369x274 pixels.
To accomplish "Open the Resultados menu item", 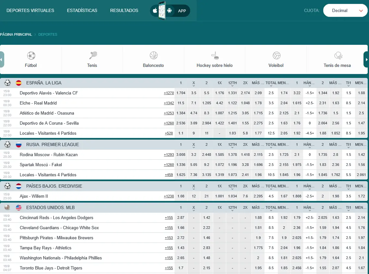I will click(x=124, y=11).
